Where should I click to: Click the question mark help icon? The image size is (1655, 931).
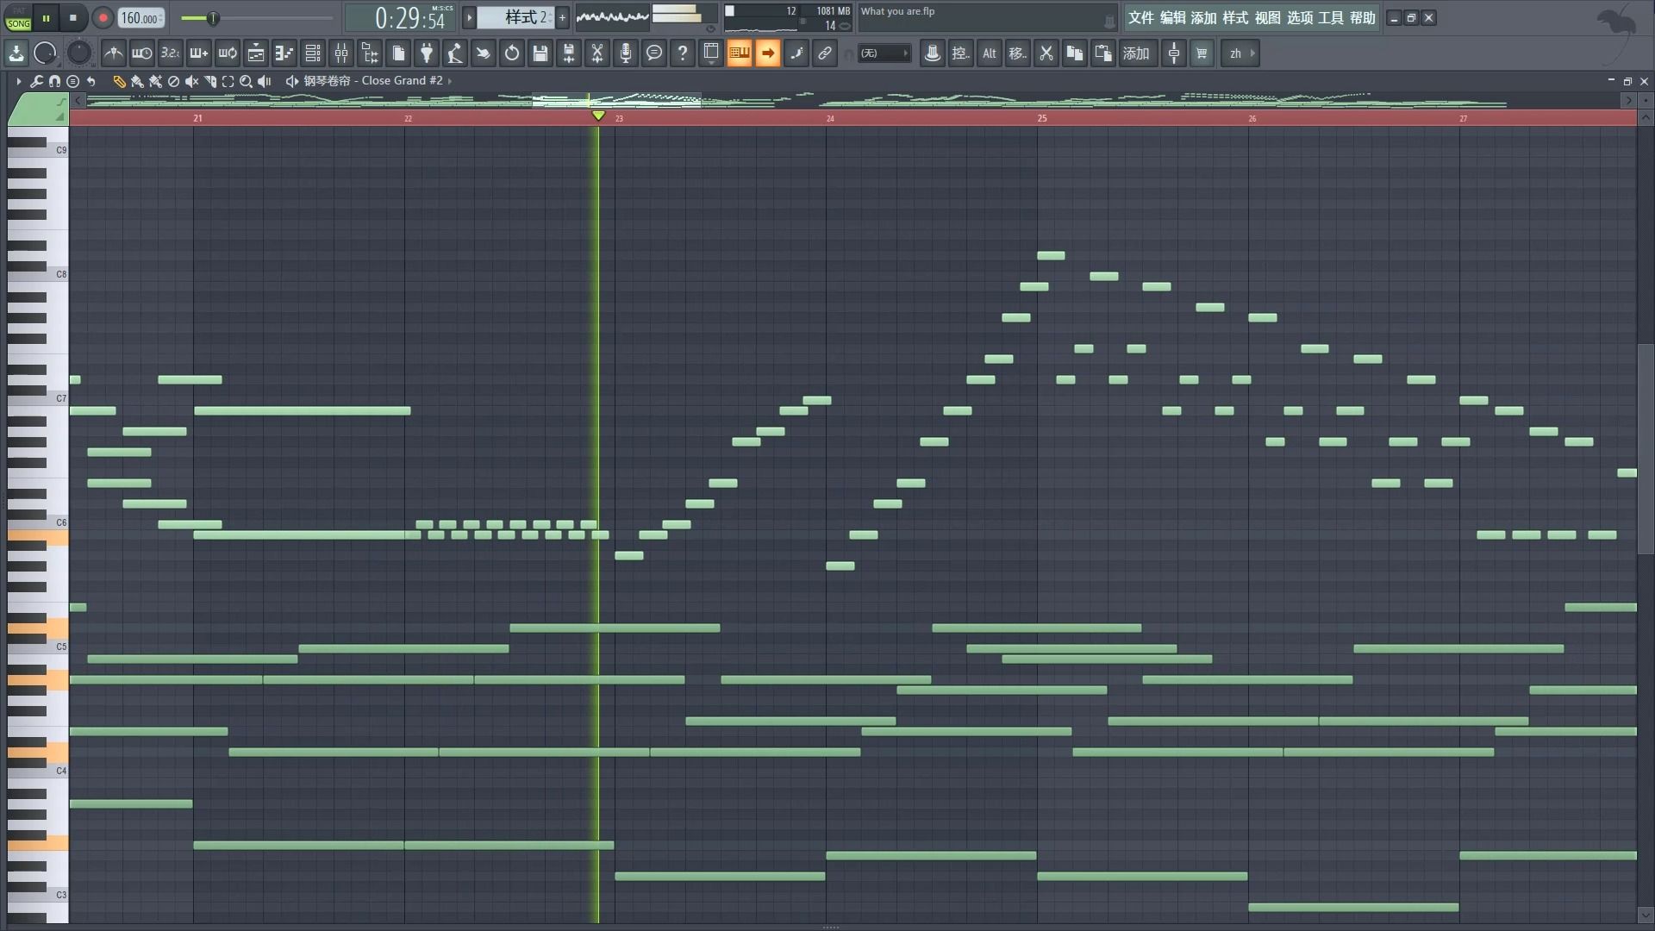(683, 53)
